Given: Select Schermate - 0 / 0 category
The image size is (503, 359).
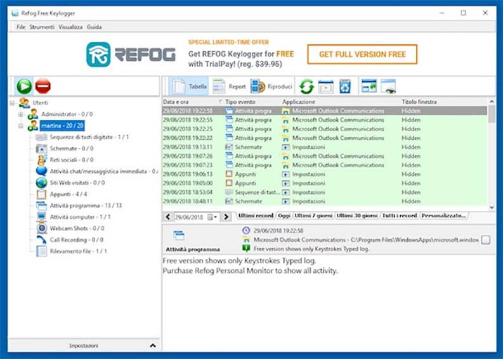Looking at the screenshot, I should click(72, 148).
